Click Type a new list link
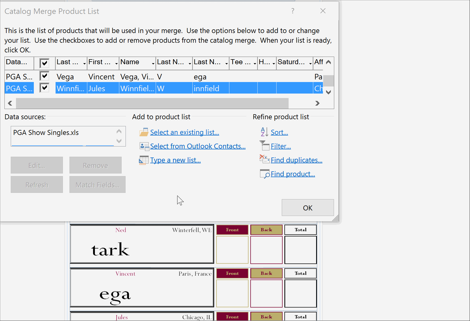 pos(175,160)
